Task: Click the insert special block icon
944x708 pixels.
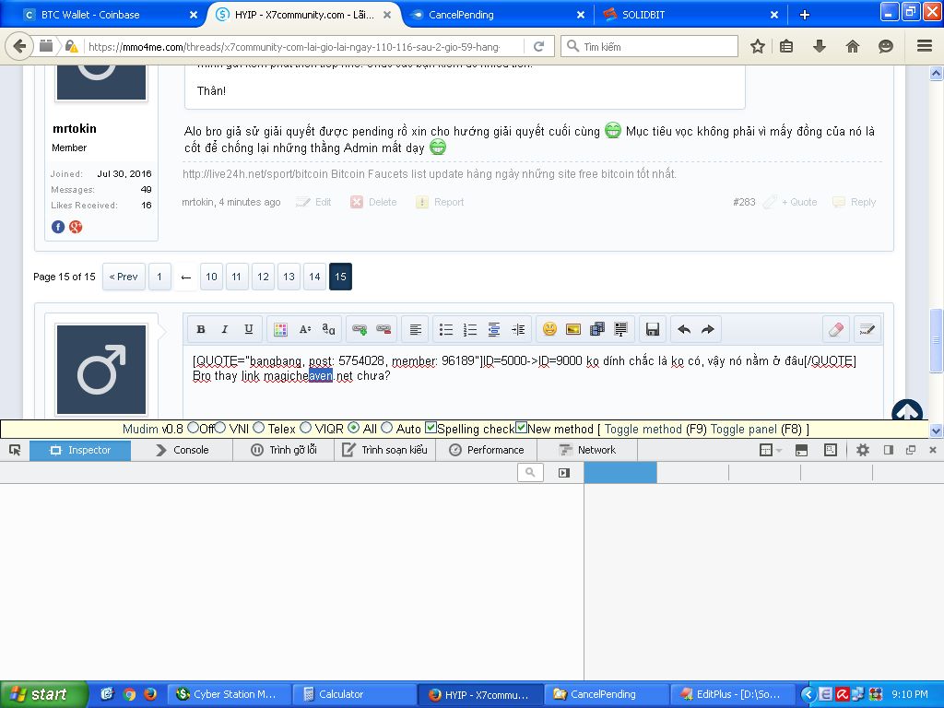Action: coord(620,329)
